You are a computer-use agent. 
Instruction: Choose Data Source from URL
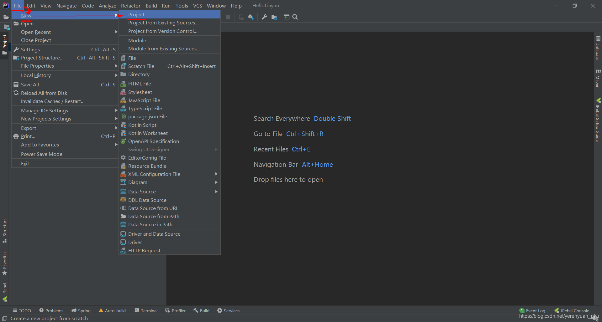tap(170, 208)
